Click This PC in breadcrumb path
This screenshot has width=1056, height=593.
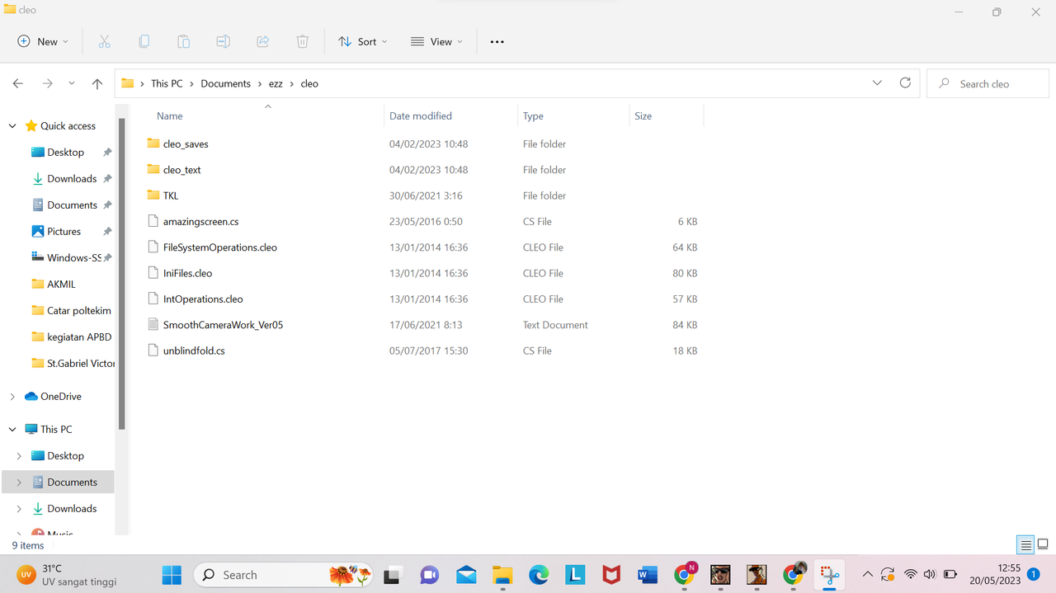click(x=167, y=83)
